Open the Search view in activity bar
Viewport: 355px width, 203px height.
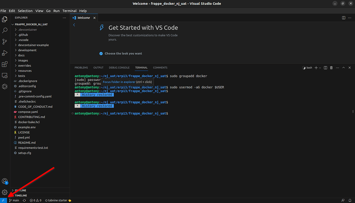pos(5,30)
